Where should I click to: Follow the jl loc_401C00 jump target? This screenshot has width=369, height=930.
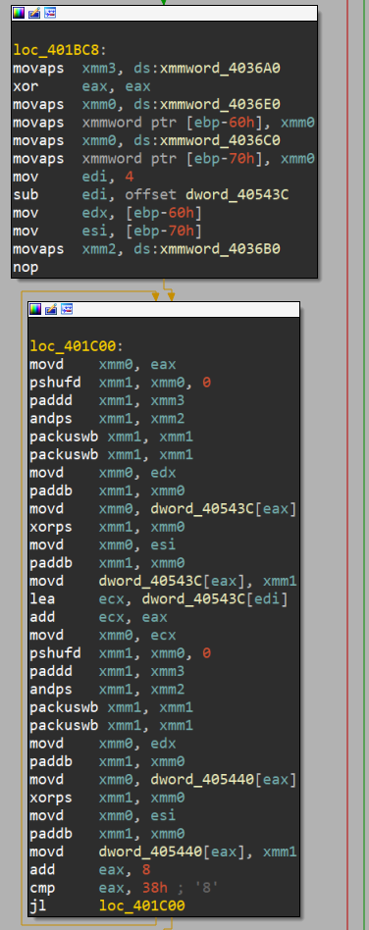[141, 905]
